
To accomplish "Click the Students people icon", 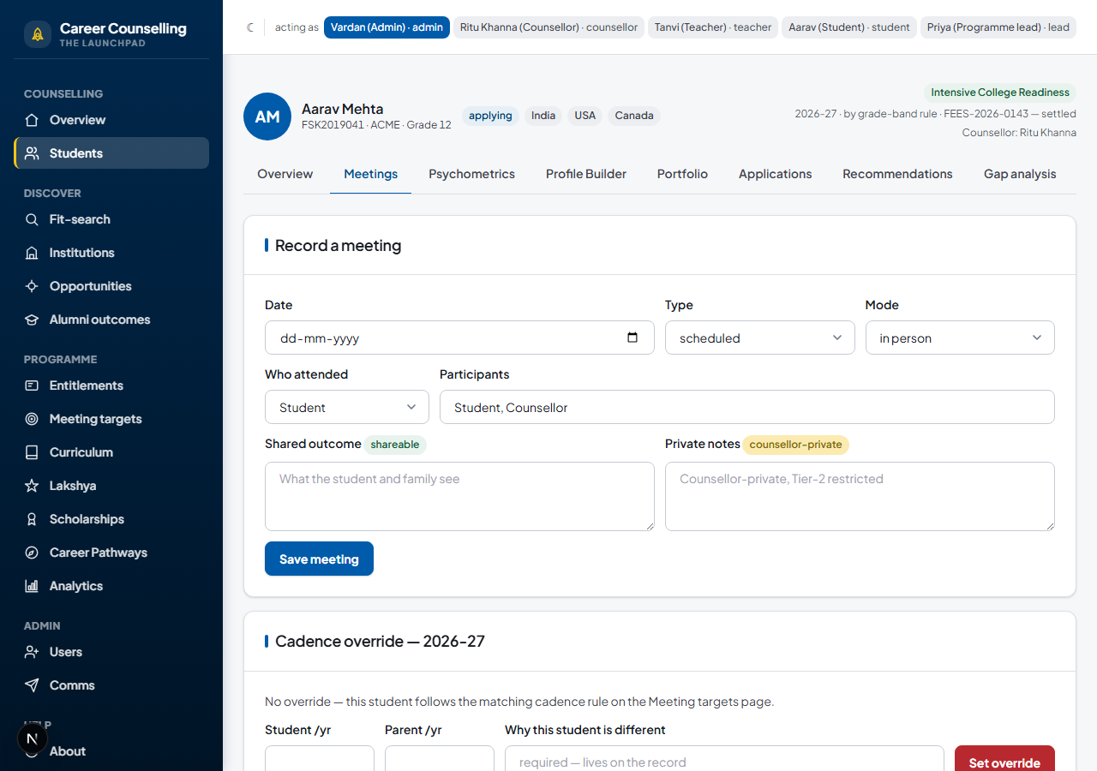I will pyautogui.click(x=32, y=153).
